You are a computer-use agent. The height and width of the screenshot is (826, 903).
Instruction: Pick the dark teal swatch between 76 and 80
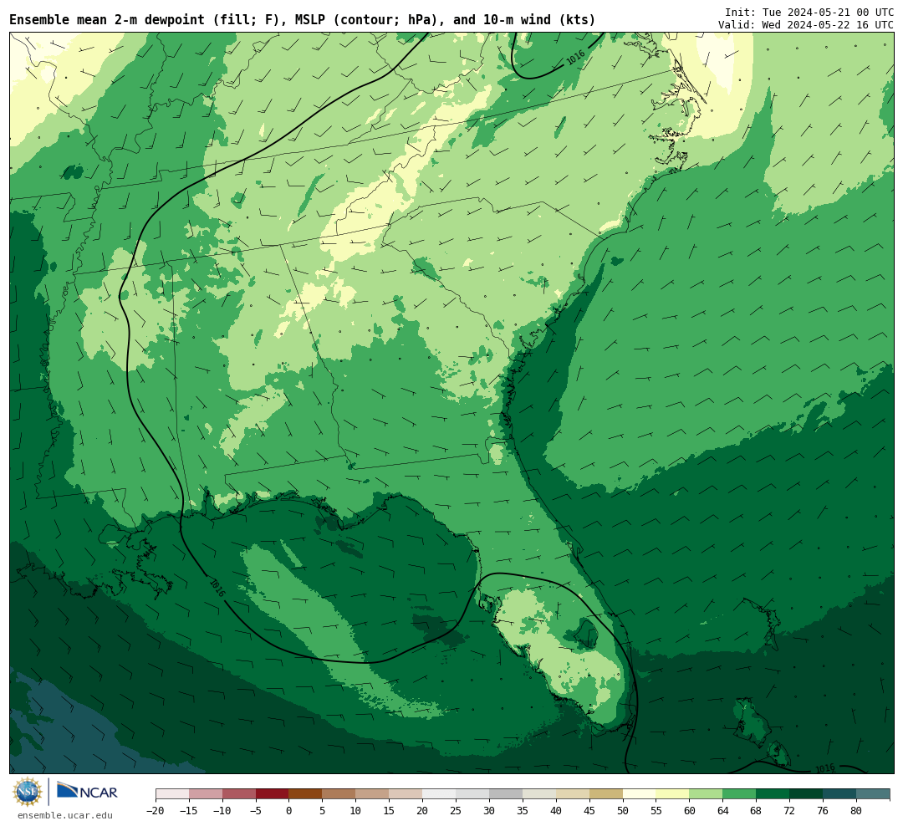click(x=840, y=794)
